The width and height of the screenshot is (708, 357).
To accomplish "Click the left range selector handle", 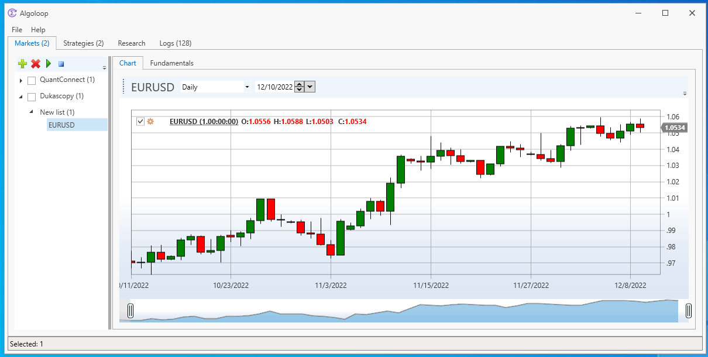I will (130, 311).
